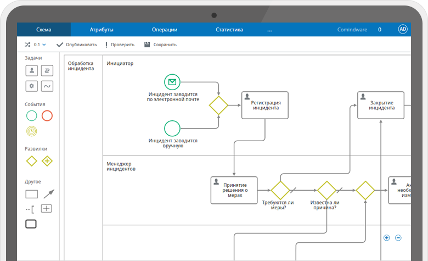Open the AD user avatar menu
The height and width of the screenshot is (261, 428).
[403, 30]
